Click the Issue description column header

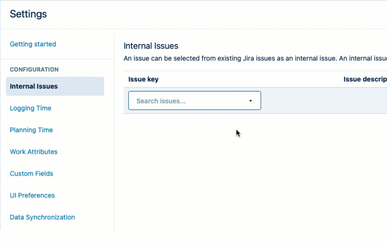click(x=365, y=79)
